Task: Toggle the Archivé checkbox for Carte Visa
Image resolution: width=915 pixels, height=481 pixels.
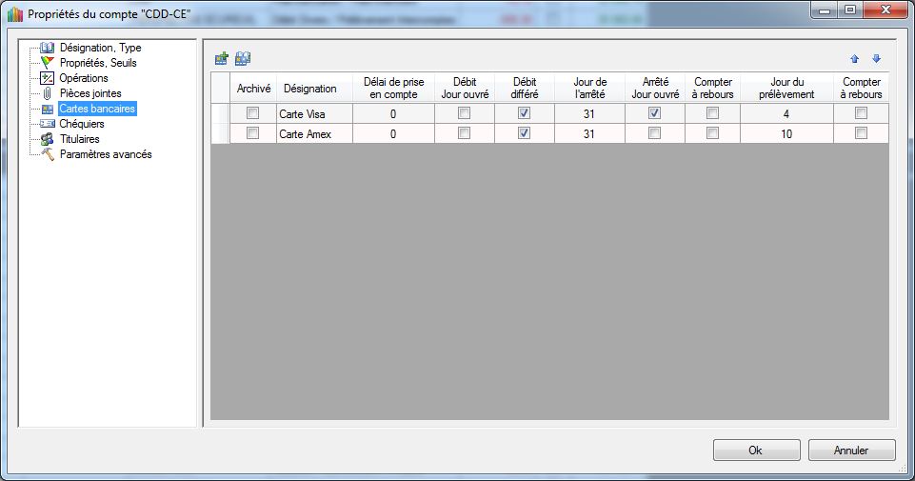Action: [253, 113]
